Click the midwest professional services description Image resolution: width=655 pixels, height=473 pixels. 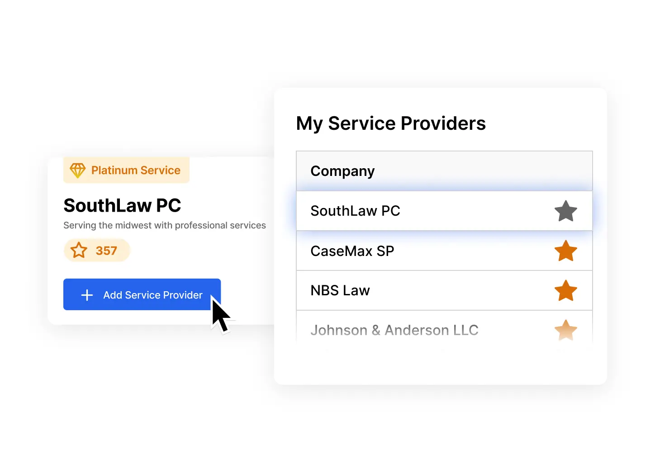(x=165, y=225)
